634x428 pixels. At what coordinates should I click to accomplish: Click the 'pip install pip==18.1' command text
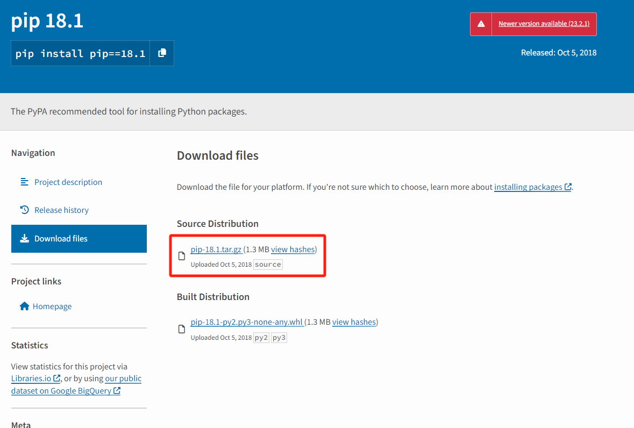80,53
